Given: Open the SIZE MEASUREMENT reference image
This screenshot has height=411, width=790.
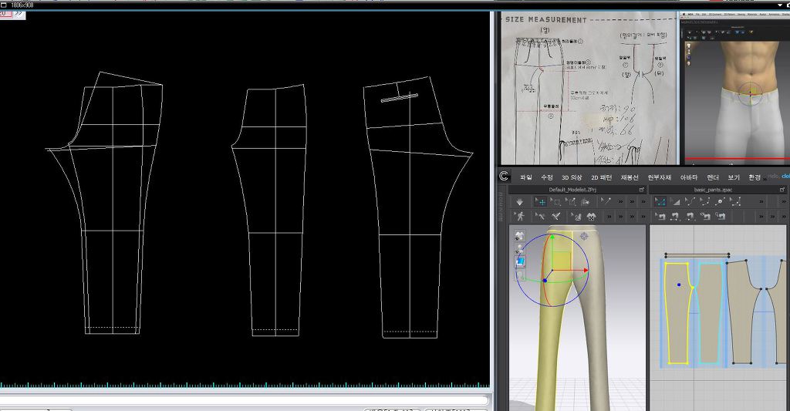Looking at the screenshot, I should click(x=589, y=88).
